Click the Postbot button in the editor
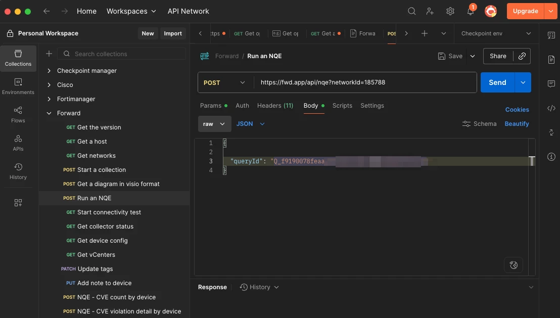560x318 pixels. (513, 265)
